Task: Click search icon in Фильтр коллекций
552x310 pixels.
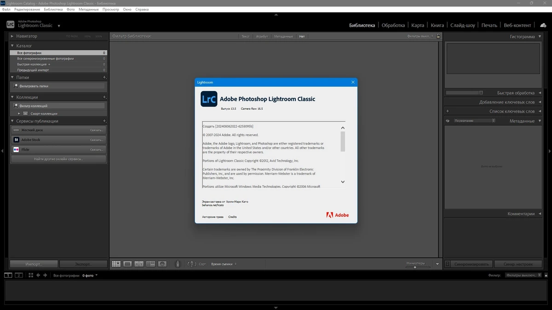Action: (16, 106)
